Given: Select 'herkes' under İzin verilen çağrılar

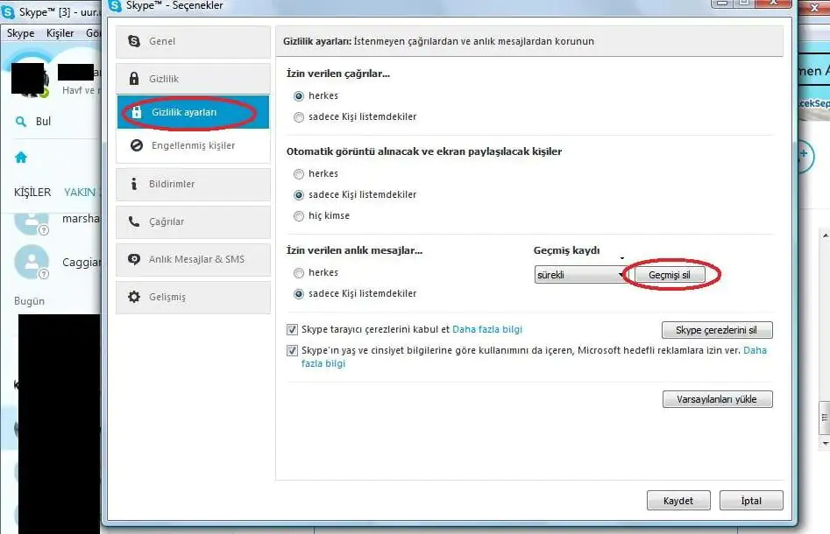Looking at the screenshot, I should click(298, 95).
